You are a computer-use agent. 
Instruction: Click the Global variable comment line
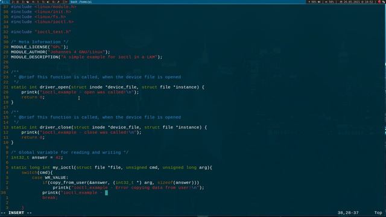[69, 153]
